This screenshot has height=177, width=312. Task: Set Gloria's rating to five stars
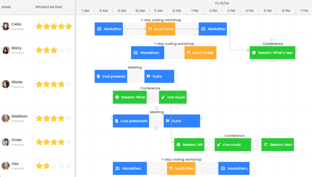tap(69, 84)
